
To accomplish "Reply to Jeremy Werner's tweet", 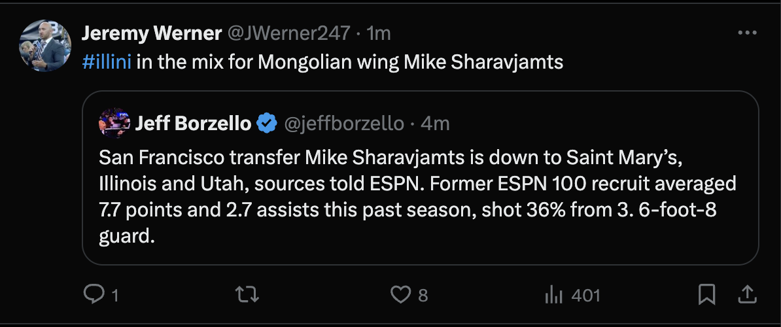I will tap(94, 295).
